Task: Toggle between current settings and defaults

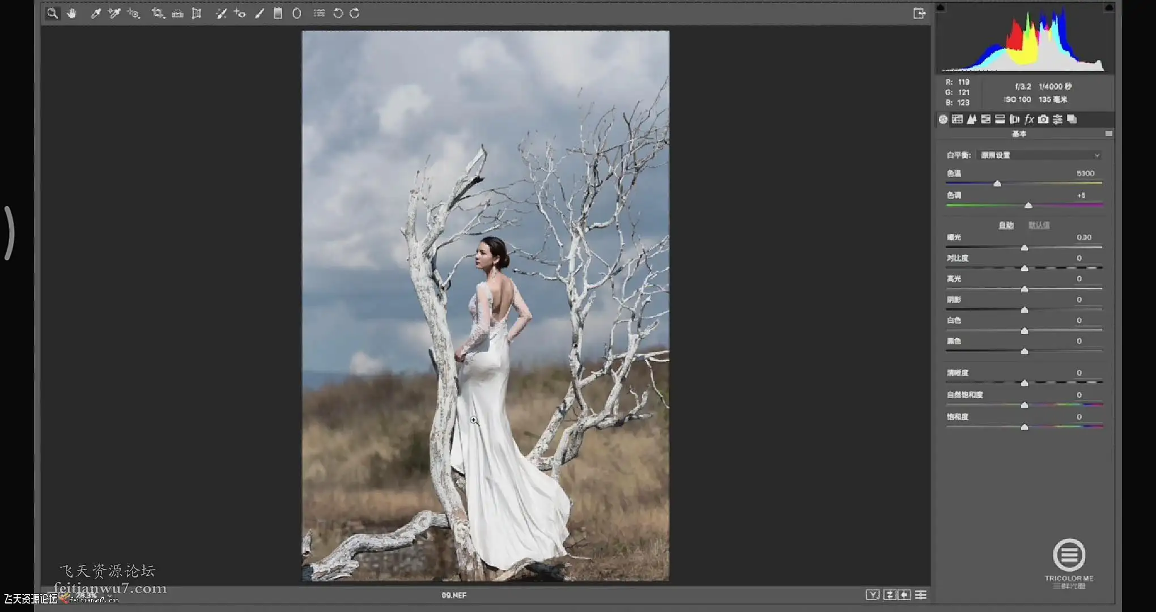Action: [x=921, y=595]
